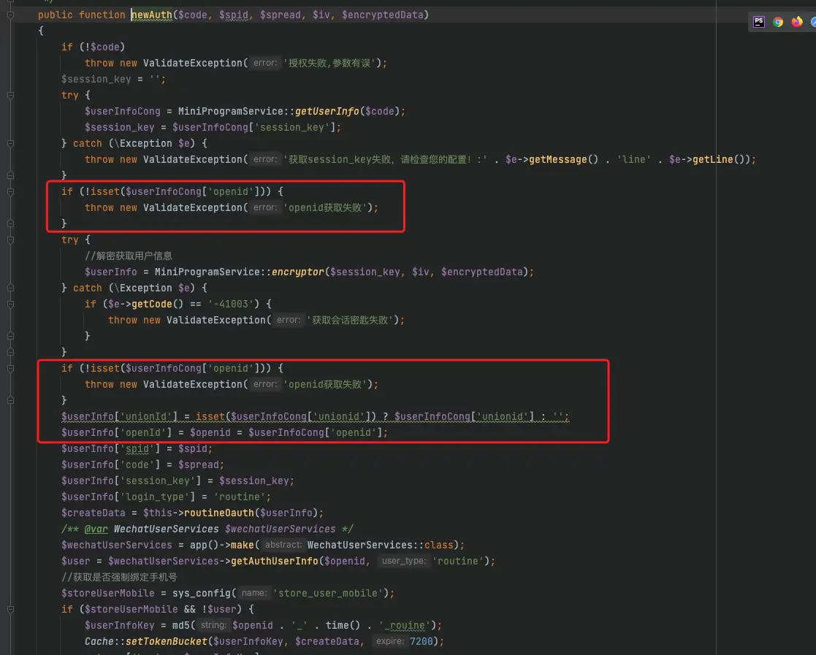Click the //解密获取用户信息 comment
Image resolution: width=816 pixels, height=655 pixels.
tap(129, 256)
